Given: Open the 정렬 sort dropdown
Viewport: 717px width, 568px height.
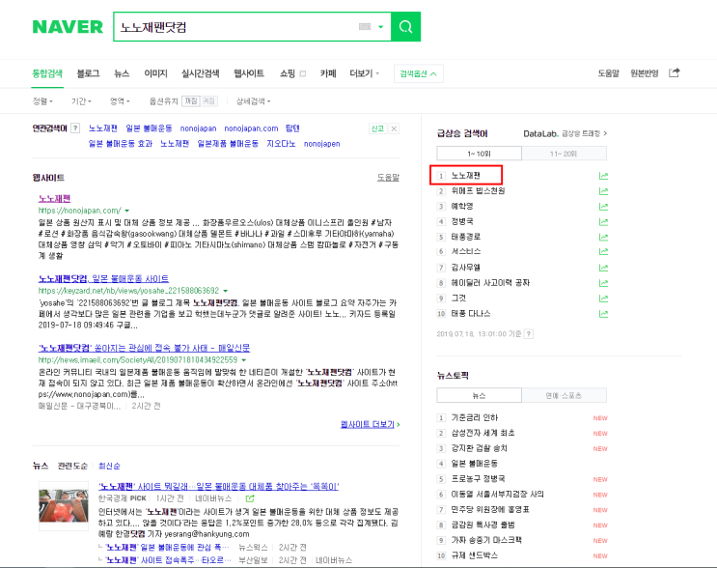Looking at the screenshot, I should point(42,101).
